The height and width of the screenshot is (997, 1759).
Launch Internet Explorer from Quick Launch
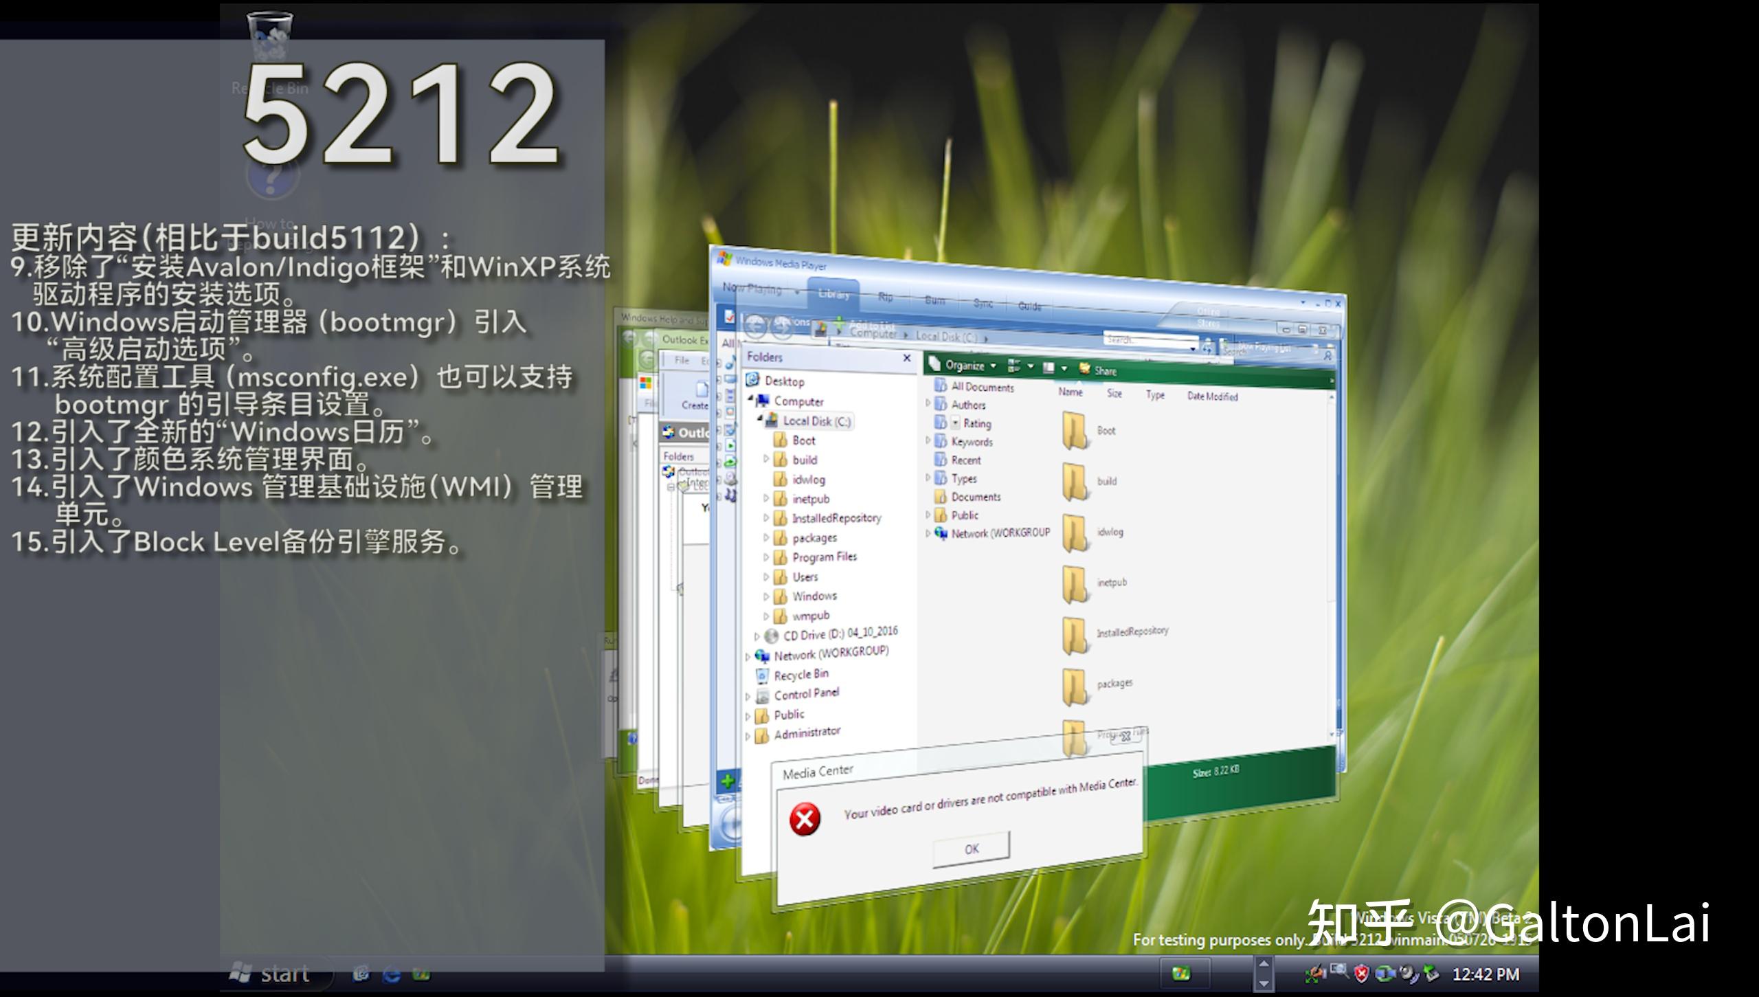click(x=392, y=974)
